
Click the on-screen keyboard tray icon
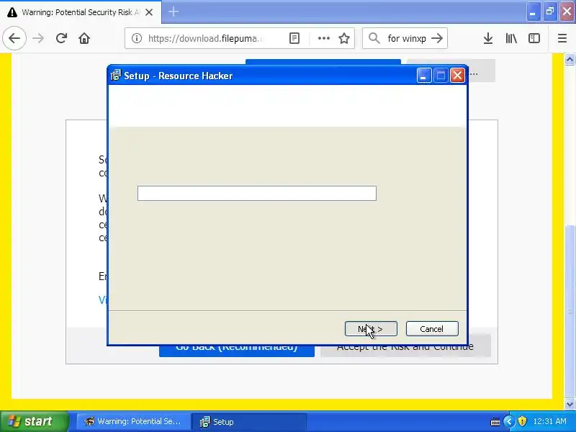tap(495, 422)
